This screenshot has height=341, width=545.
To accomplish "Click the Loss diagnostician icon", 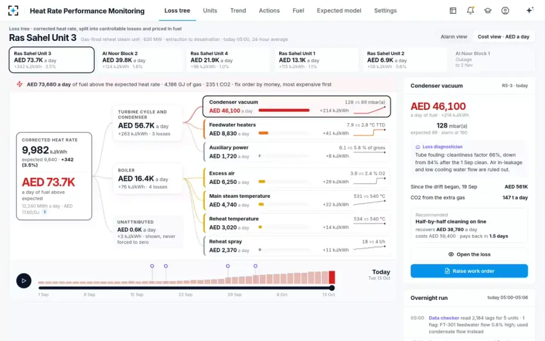I will (418, 147).
